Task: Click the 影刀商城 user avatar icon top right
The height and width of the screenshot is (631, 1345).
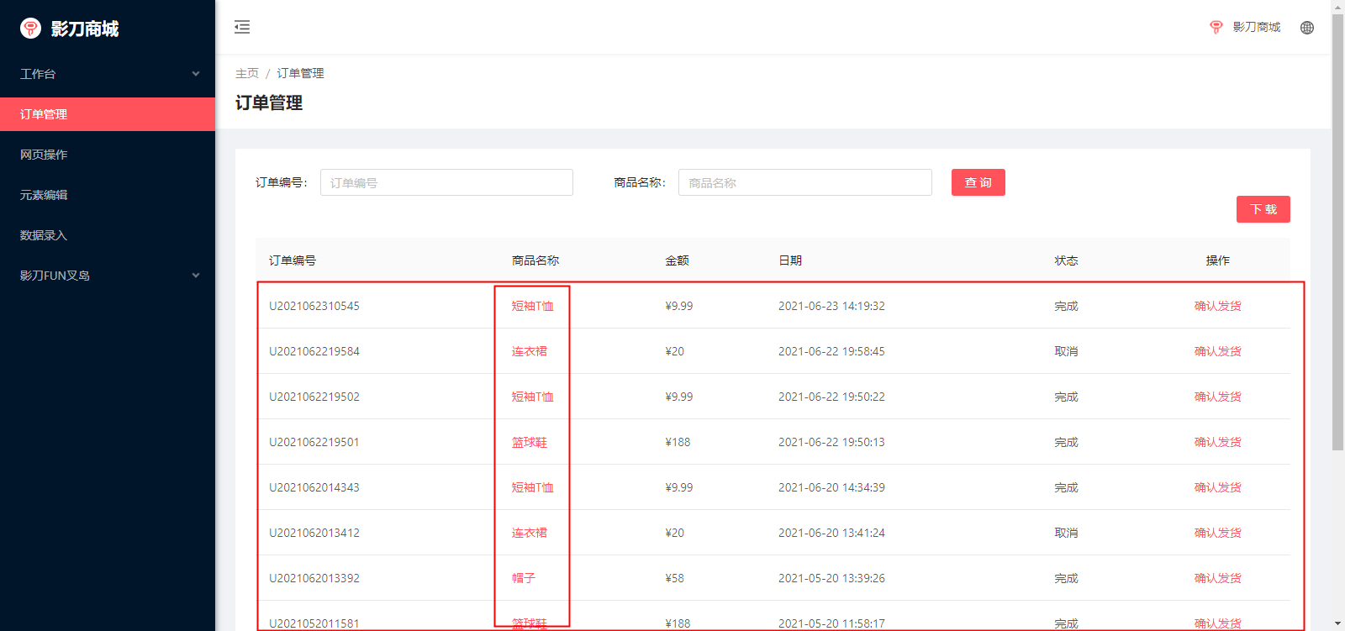Action: pos(1216,28)
